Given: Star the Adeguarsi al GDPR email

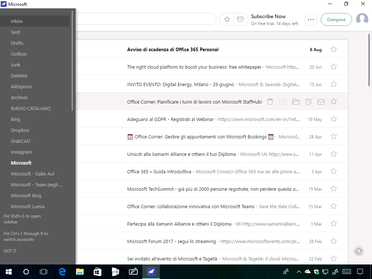Looking at the screenshot, I should click(x=334, y=119).
